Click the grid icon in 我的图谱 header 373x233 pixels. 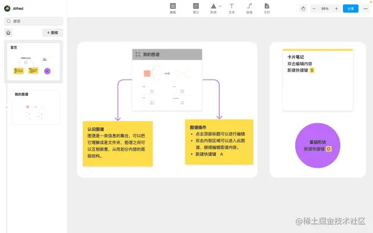pyautogui.click(x=138, y=54)
